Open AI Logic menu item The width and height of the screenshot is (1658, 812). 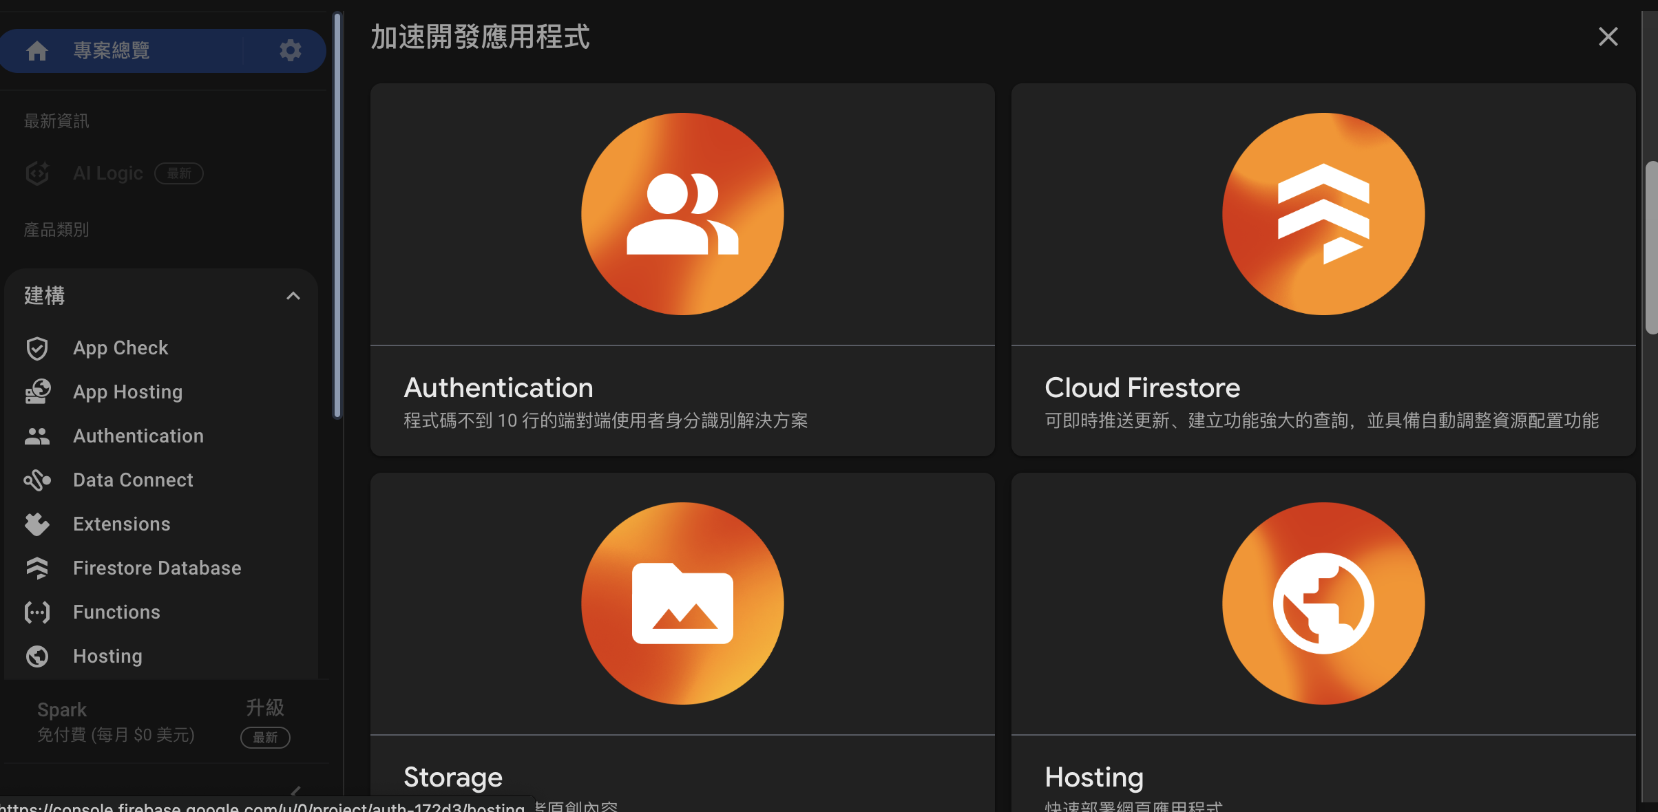click(108, 173)
